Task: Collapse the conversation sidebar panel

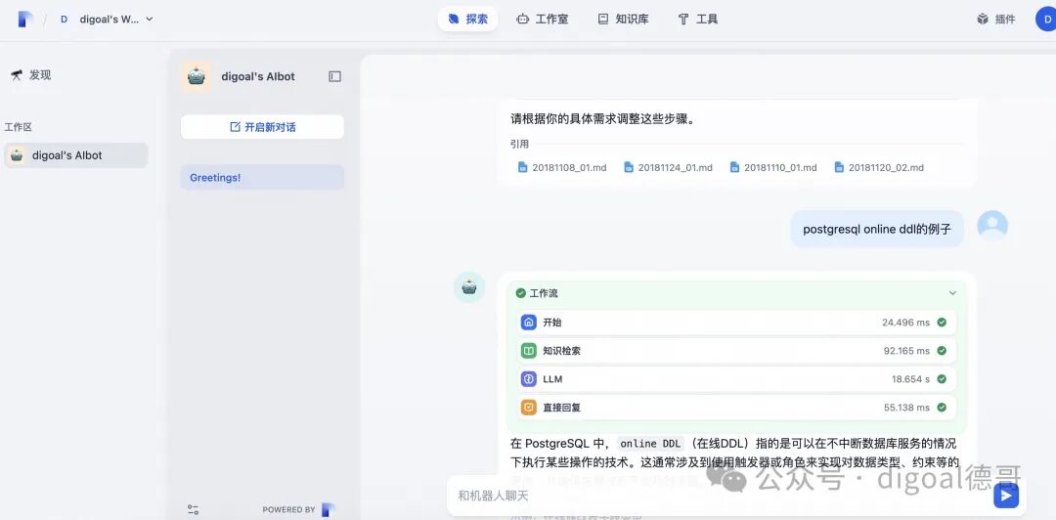Action: [334, 77]
